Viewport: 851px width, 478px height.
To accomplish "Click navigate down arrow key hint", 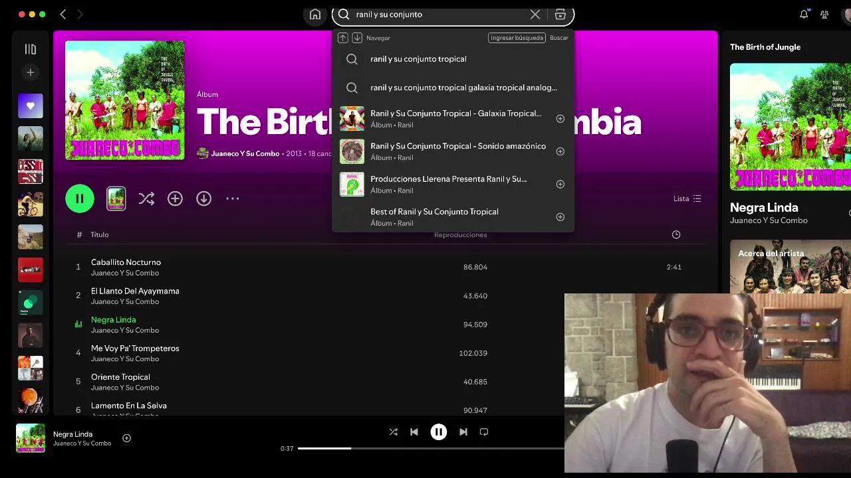I will point(357,38).
